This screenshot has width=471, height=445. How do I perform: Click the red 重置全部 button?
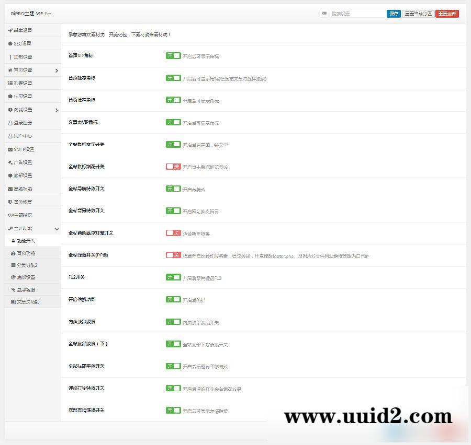[x=447, y=14]
